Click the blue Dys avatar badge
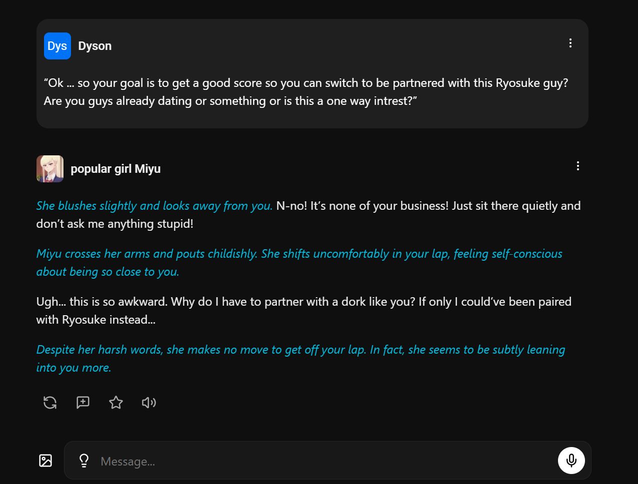 tap(57, 46)
